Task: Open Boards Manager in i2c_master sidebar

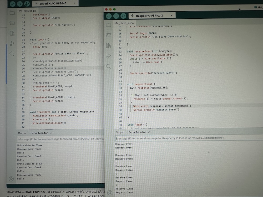Action: click(x=12, y=23)
